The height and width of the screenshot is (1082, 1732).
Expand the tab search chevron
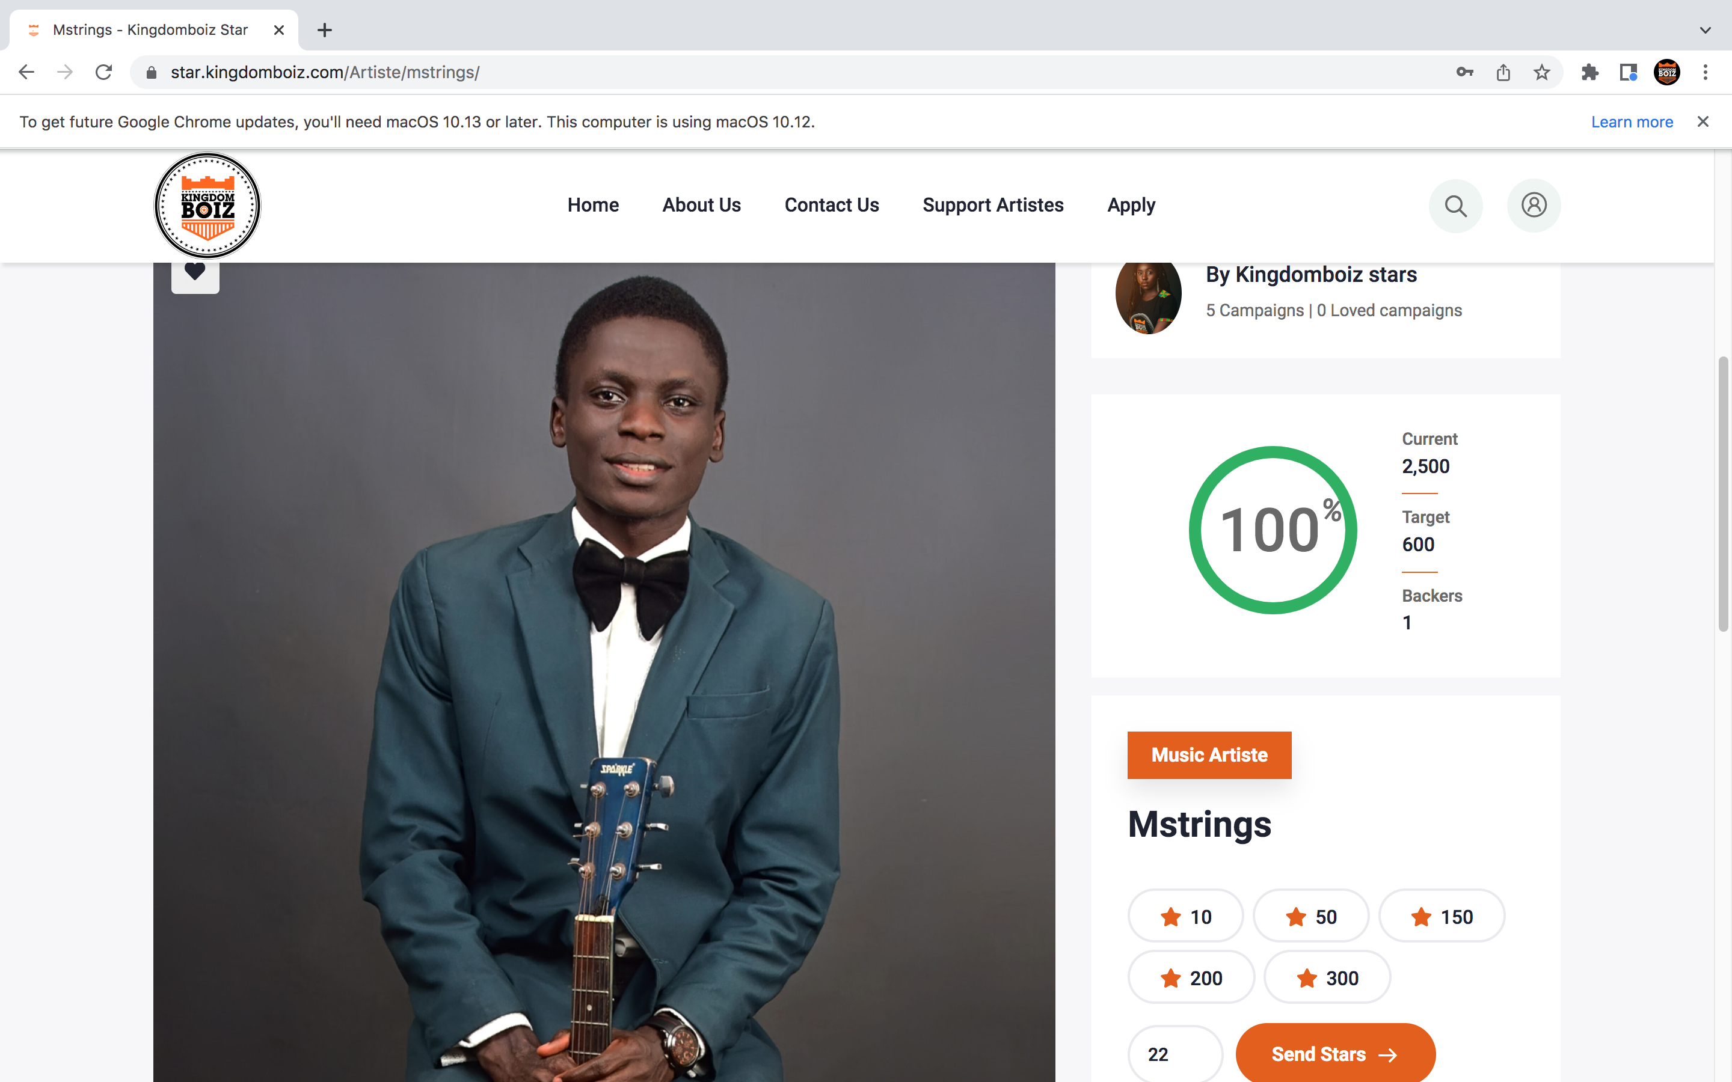tap(1706, 30)
